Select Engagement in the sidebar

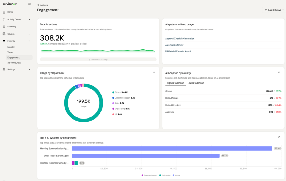point(19,57)
